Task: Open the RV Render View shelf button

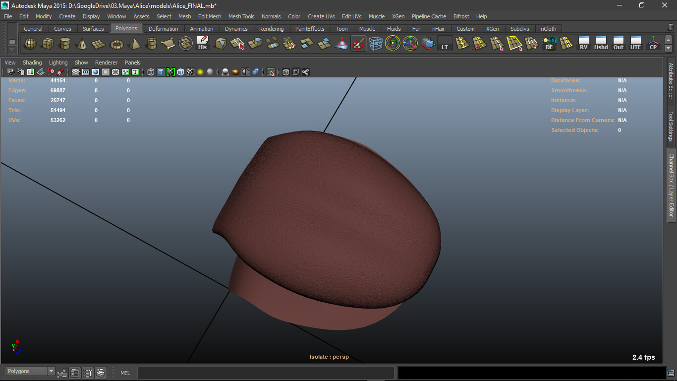Action: (584, 44)
